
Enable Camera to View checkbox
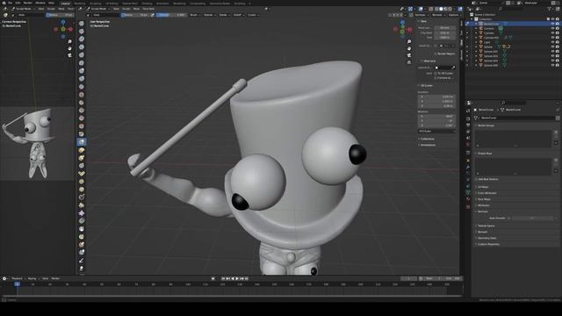(436, 78)
